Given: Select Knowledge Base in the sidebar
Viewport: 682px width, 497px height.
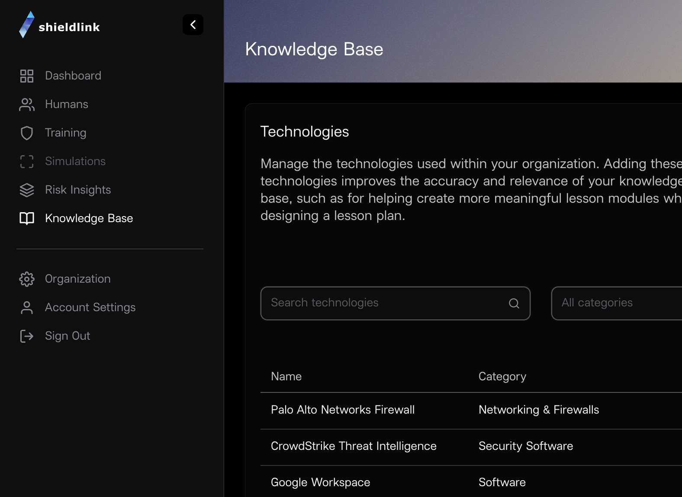Looking at the screenshot, I should coord(89,218).
